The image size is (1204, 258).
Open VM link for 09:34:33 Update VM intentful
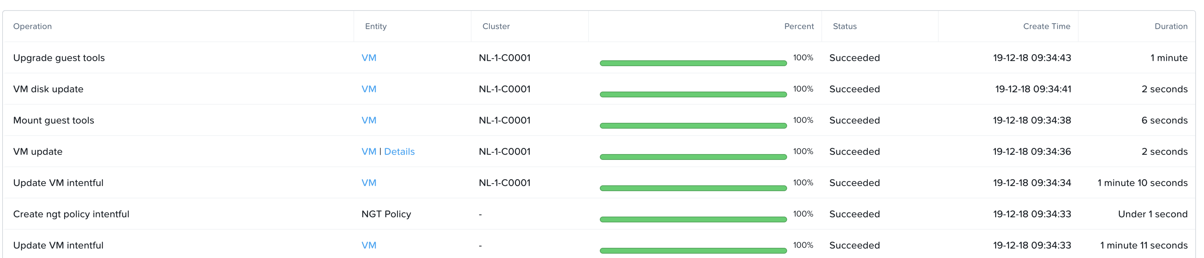[368, 245]
